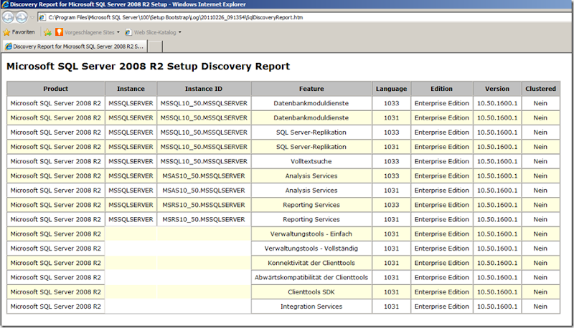The image size is (574, 328).
Task: Click 1033 in the Volltextsuche row
Action: pos(391,161)
